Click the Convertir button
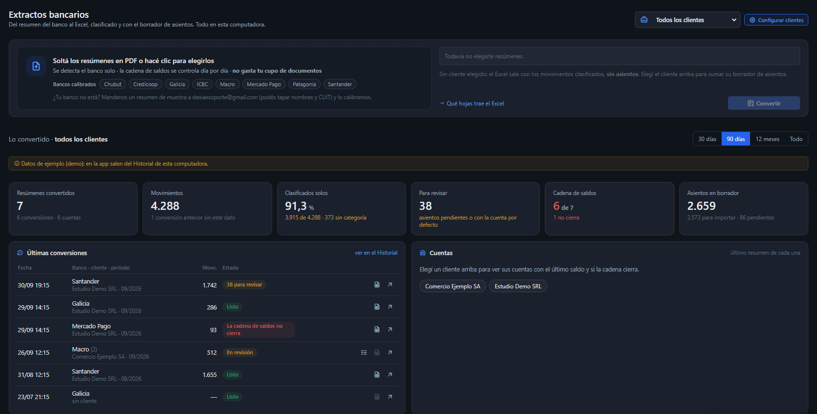Image resolution: width=817 pixels, height=414 pixels. tap(764, 103)
